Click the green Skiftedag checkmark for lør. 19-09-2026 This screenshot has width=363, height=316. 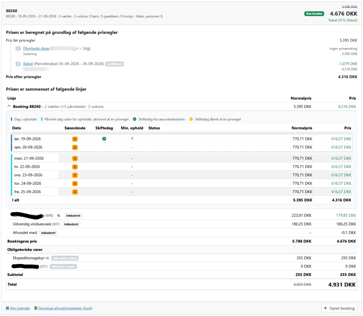click(x=104, y=139)
